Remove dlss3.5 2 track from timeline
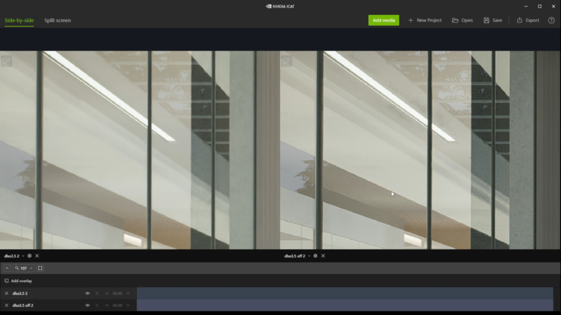This screenshot has width=561, height=315. pyautogui.click(x=6, y=293)
